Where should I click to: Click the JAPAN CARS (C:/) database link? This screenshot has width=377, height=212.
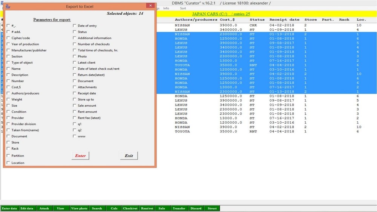210,14
